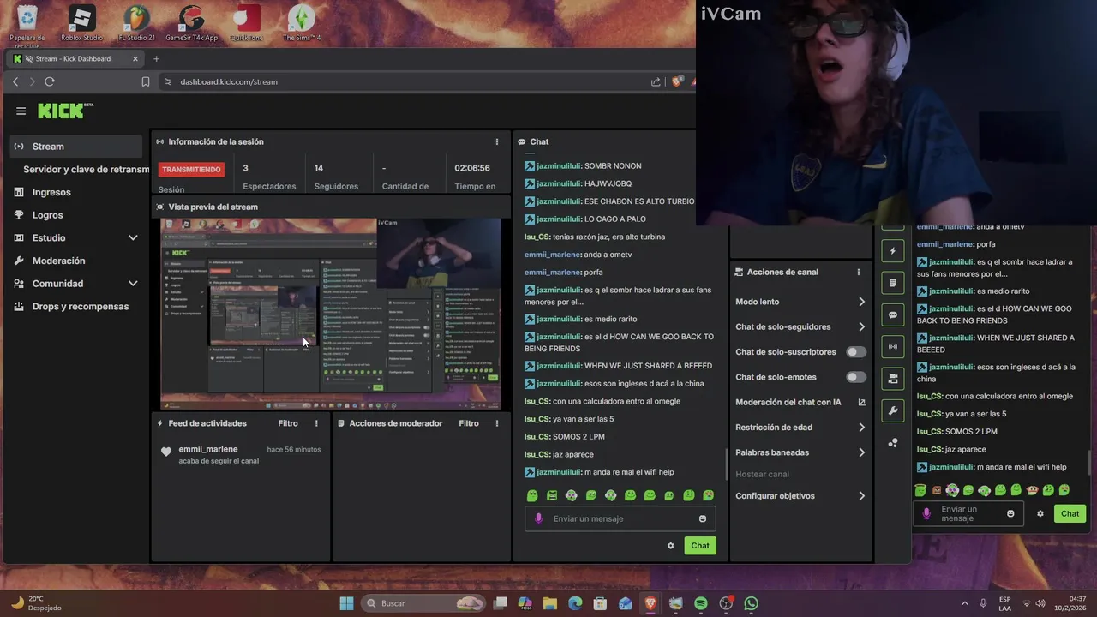Click the TRANSMITIENDO status badge
This screenshot has width=1097, height=617.
pos(191,170)
